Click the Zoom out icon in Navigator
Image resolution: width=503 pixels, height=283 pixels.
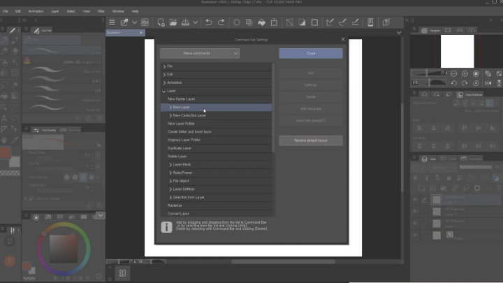[453, 73]
